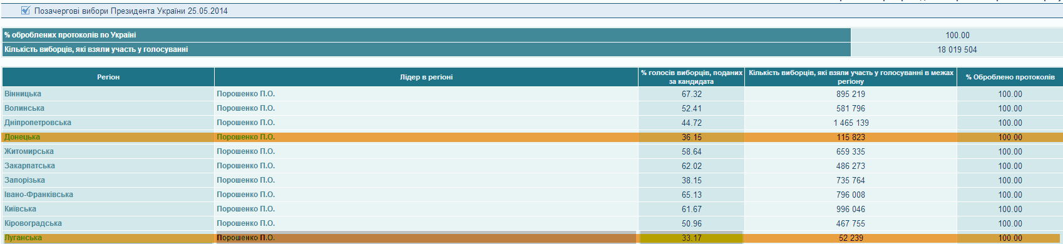Open the Вінницька region link
Image resolution: width=1063 pixels, height=244 pixels.
point(23,94)
